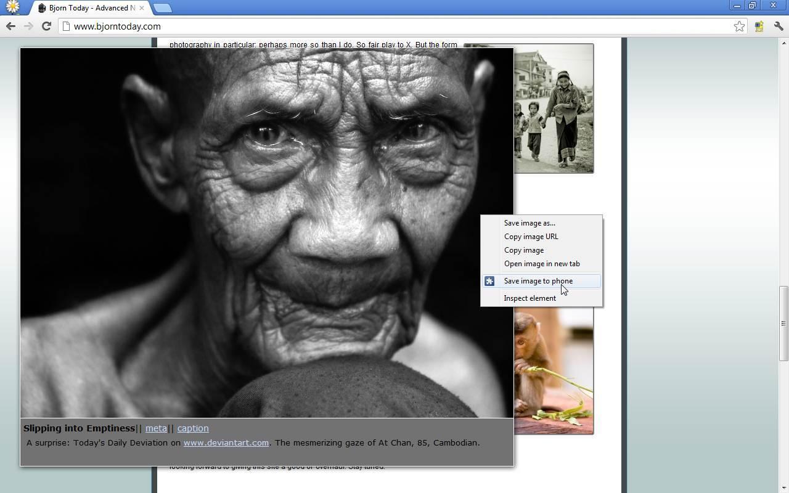The width and height of the screenshot is (789, 493).
Task: Click the browser back arrow
Action: (10, 26)
